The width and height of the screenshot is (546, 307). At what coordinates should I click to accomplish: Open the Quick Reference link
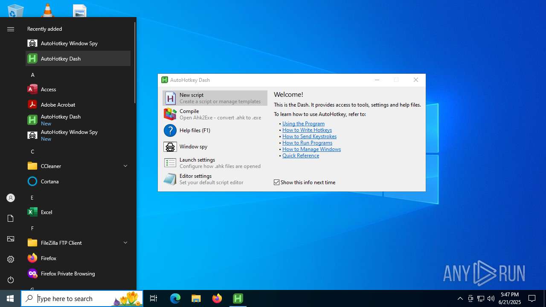[301, 156]
